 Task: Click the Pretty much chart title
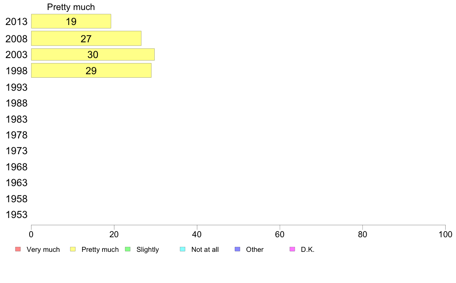click(x=71, y=7)
